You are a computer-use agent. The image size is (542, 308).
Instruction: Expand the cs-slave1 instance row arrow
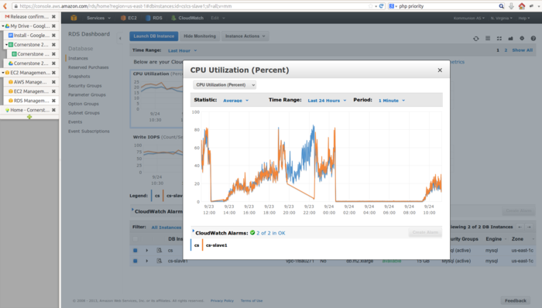pyautogui.click(x=147, y=261)
